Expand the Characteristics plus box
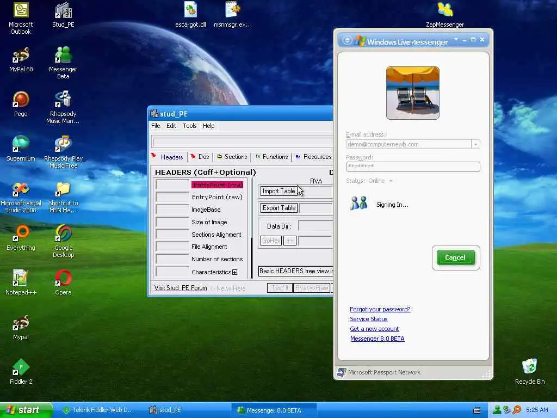Screen dimensions: 557x418 (x=234, y=272)
